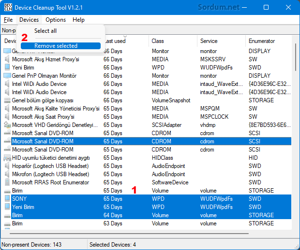The height and width of the screenshot is (250, 300).
Task: Click the SONY device name
Action: (x=19, y=199)
